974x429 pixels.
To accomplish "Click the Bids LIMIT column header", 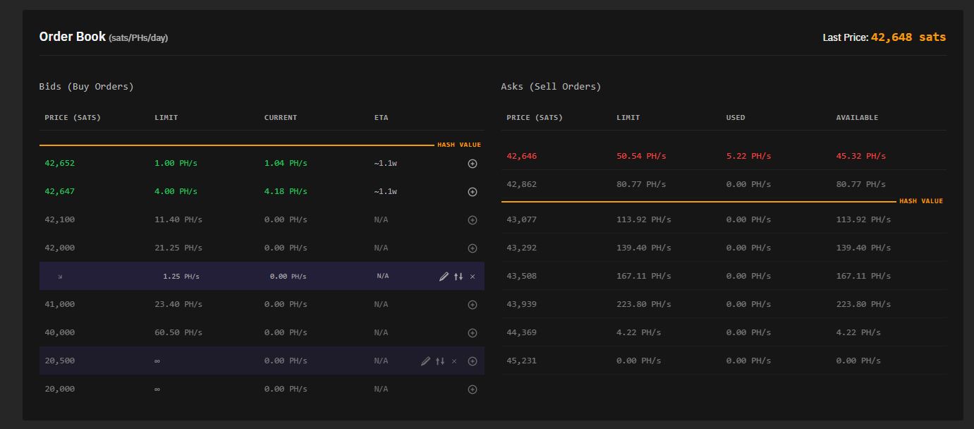I will coord(166,118).
